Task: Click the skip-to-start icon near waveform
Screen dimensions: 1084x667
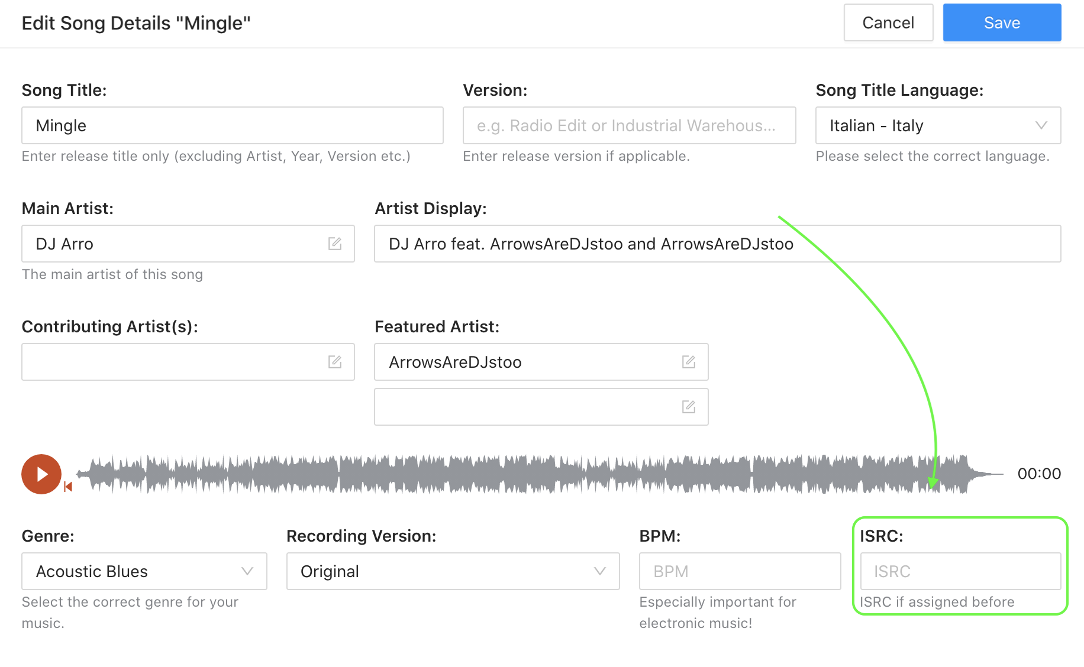Action: point(68,487)
